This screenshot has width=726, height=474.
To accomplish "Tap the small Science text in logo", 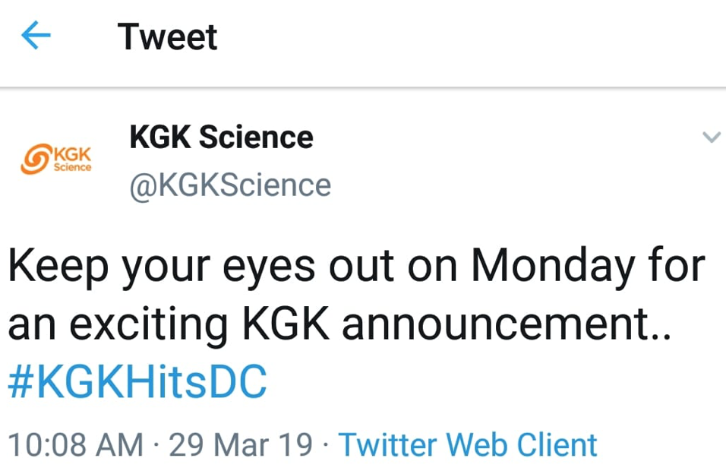I will pyautogui.click(x=72, y=166).
